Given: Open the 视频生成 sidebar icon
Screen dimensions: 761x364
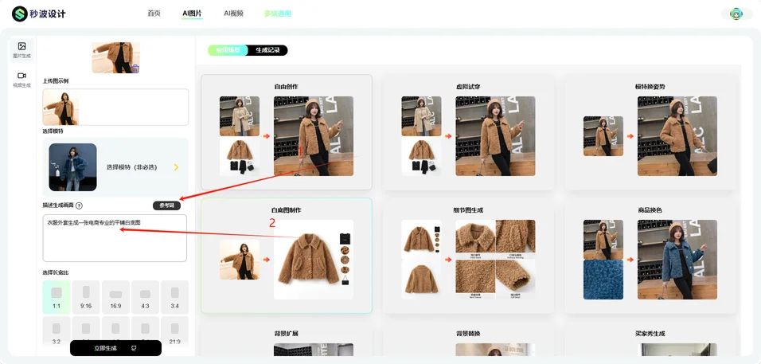Looking at the screenshot, I should point(21,80).
